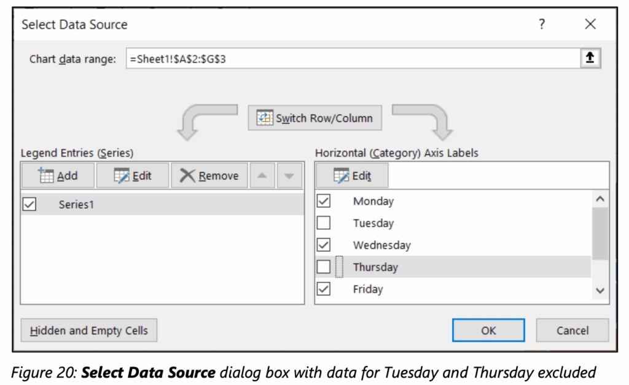Edit the horizontal axis labels
Screen dimensions: 629x385
[352, 176]
